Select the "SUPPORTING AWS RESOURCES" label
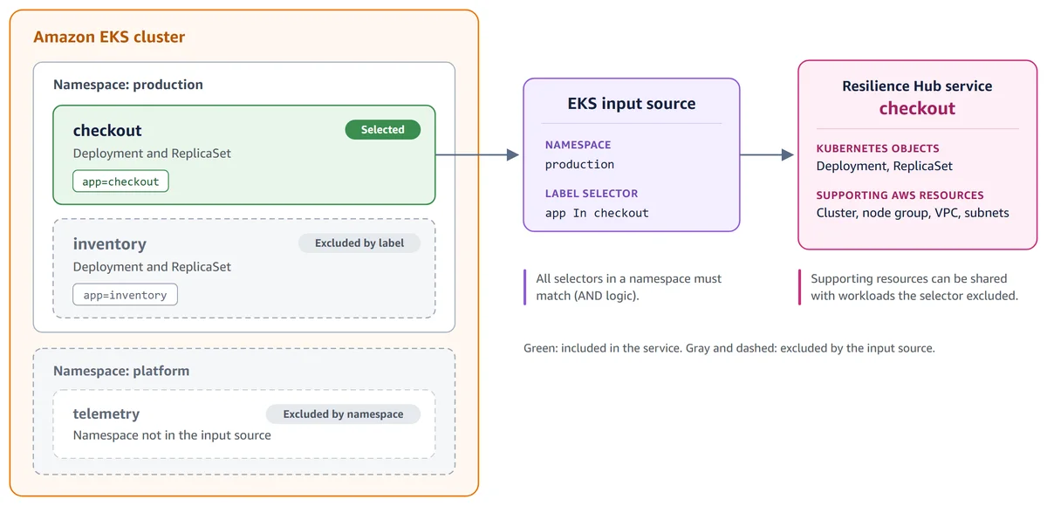The width and height of the screenshot is (1047, 506). tap(900, 195)
